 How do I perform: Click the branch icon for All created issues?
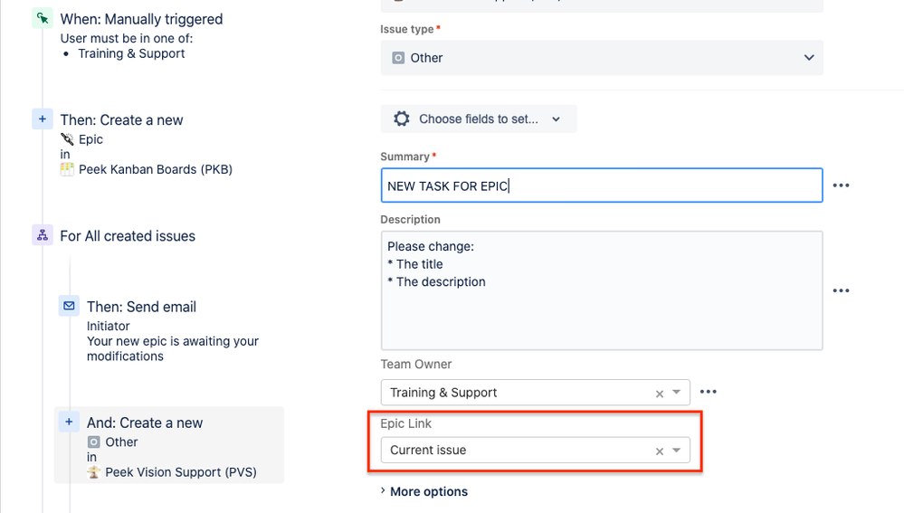click(43, 236)
